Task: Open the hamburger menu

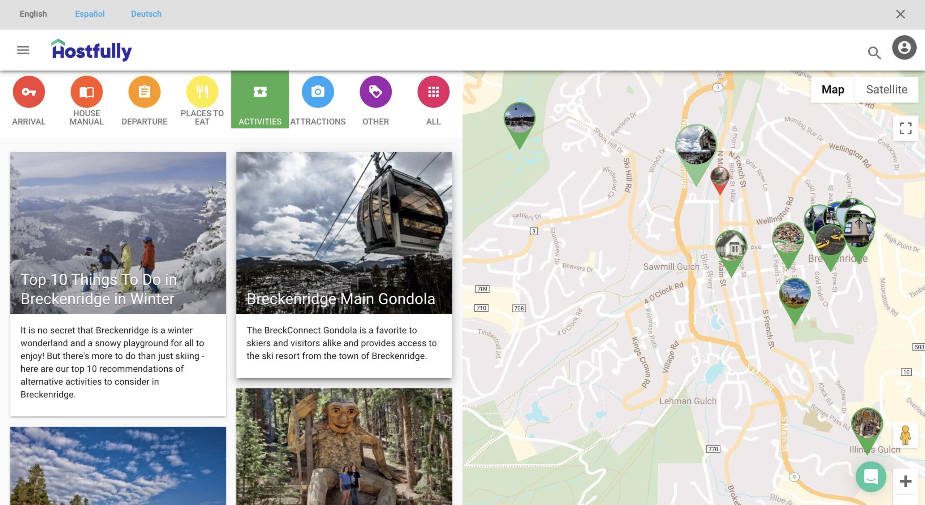Action: coord(23,50)
